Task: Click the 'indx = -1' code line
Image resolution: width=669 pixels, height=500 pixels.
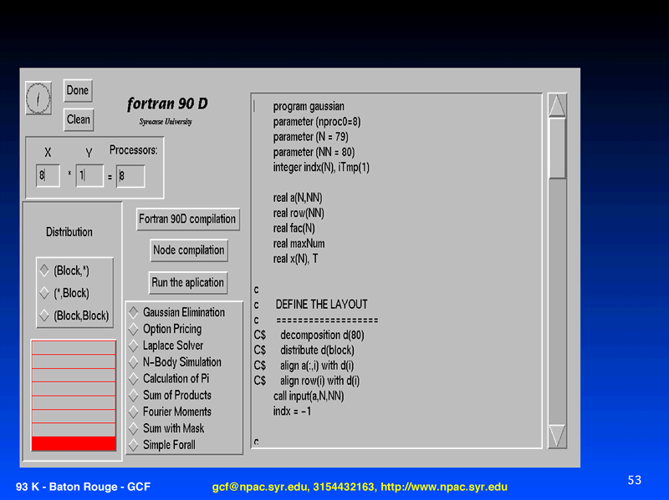Action: tap(292, 412)
